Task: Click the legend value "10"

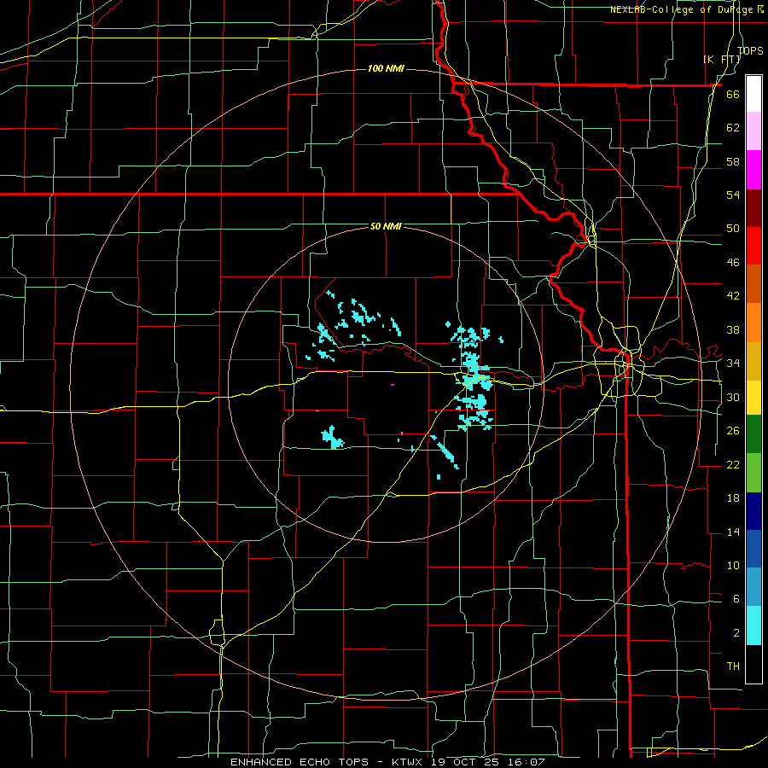Action: (x=733, y=566)
